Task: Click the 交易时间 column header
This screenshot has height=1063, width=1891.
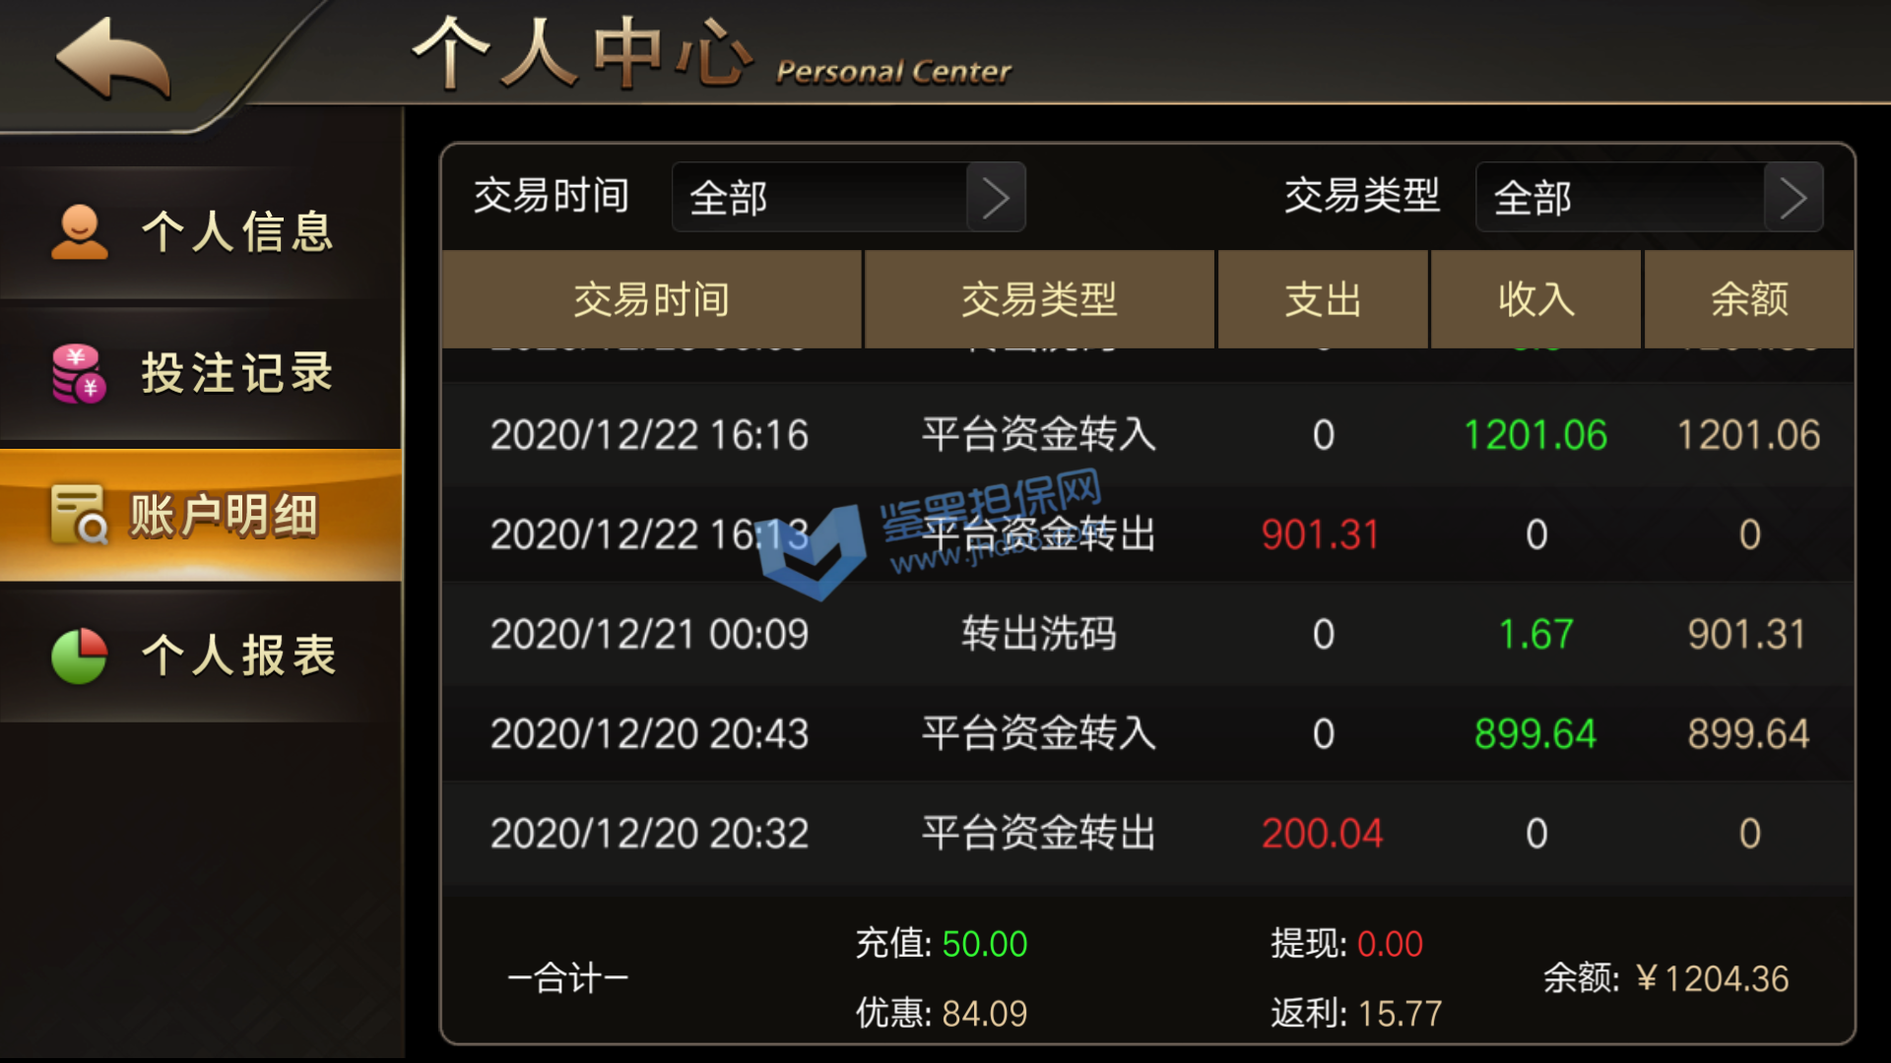Action: click(652, 299)
